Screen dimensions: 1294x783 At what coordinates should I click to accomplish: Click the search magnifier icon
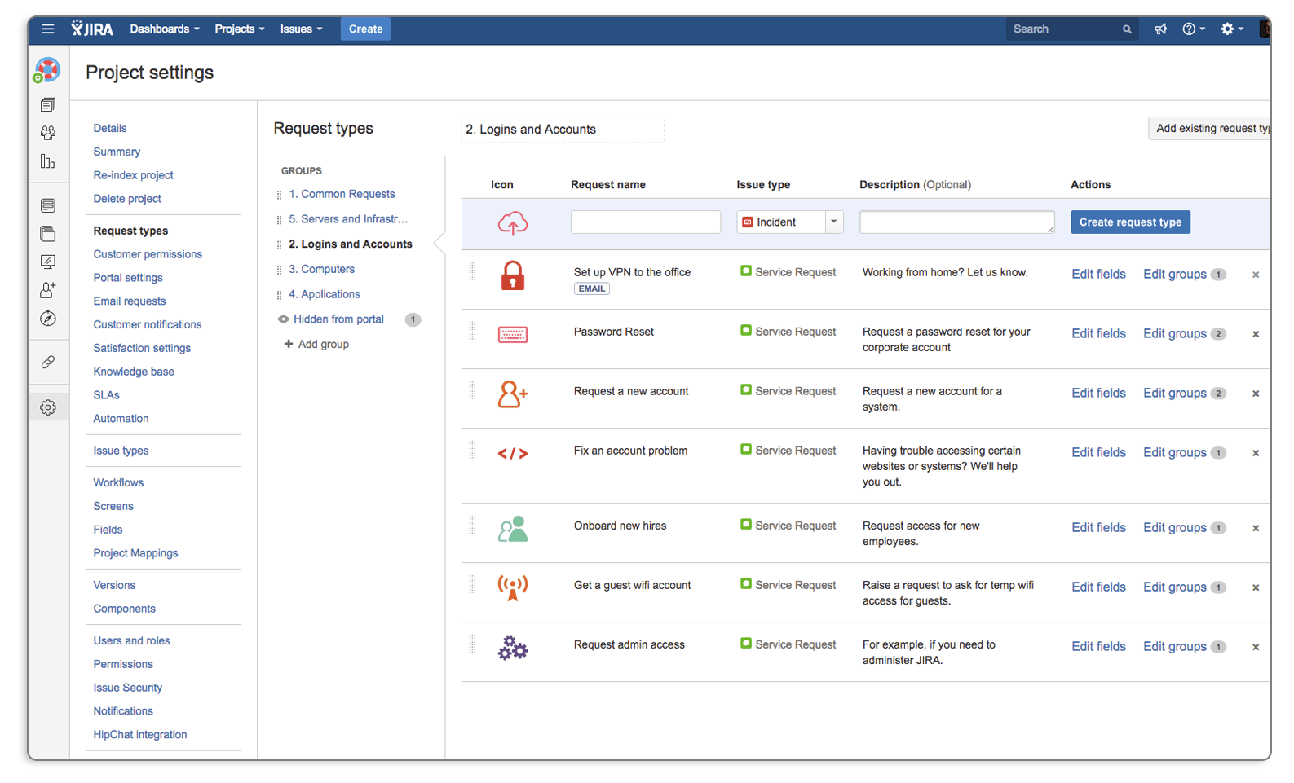coord(1127,29)
